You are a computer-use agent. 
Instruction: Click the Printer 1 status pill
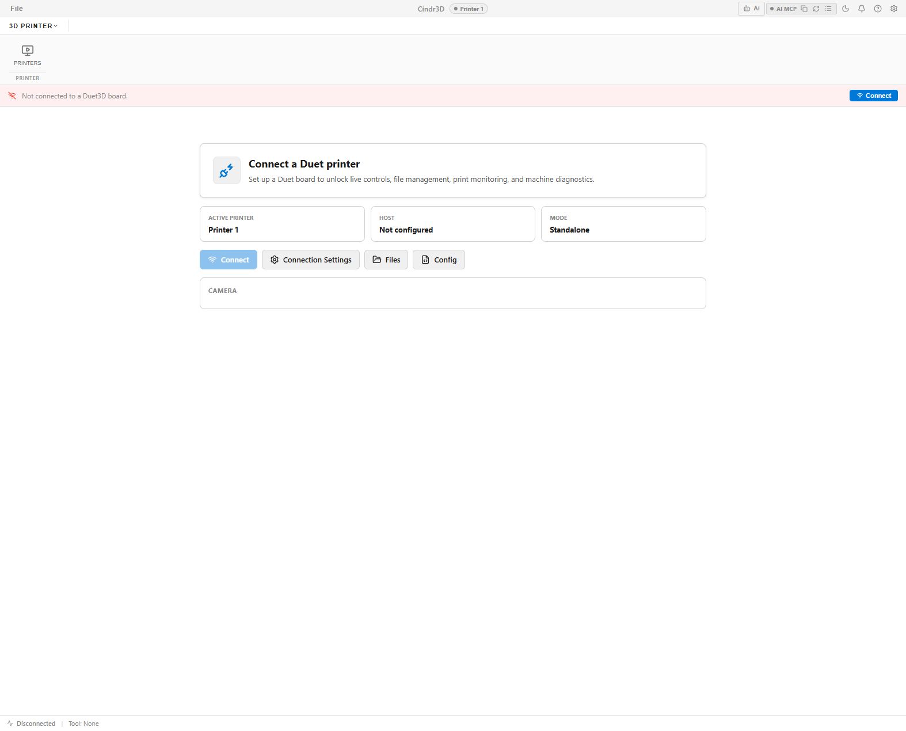[469, 9]
